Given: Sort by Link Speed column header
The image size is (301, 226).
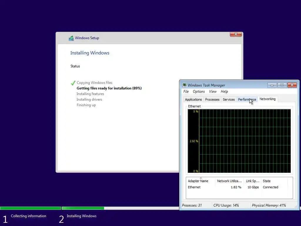Looking at the screenshot, I should 252,181.
